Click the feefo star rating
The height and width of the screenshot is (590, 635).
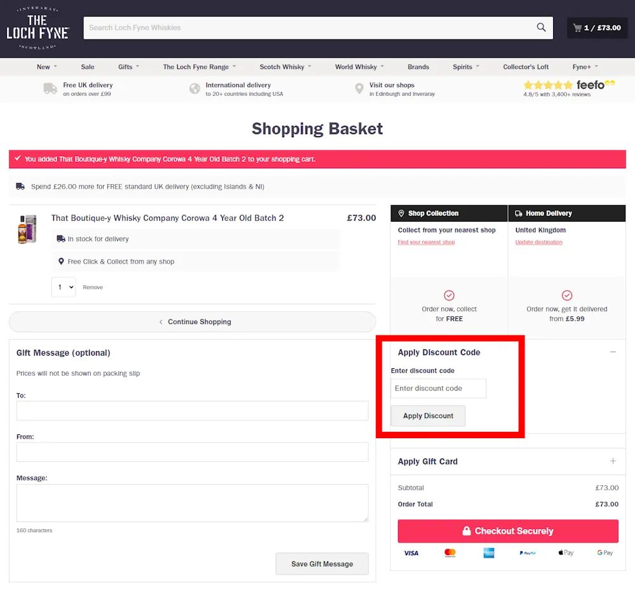[548, 85]
